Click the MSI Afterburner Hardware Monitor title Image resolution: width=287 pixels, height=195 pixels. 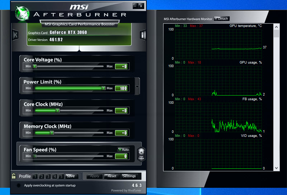188,19
